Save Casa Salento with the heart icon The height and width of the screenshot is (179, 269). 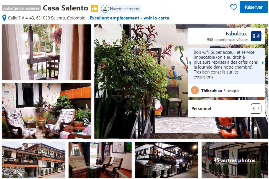click(234, 7)
